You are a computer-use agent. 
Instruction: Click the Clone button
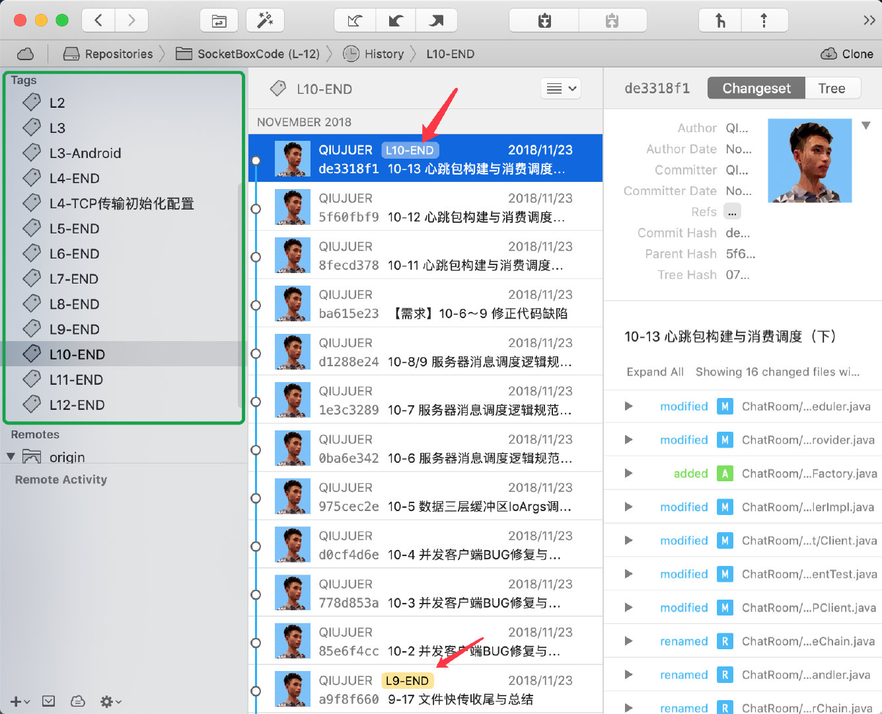(847, 54)
